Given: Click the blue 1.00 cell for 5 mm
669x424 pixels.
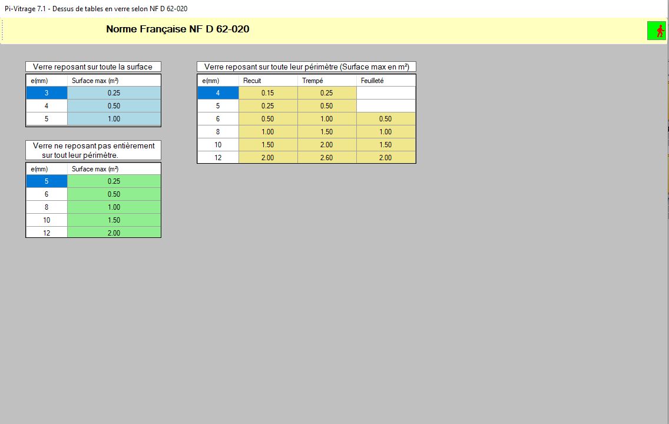Looking at the screenshot, I should pyautogui.click(x=114, y=119).
